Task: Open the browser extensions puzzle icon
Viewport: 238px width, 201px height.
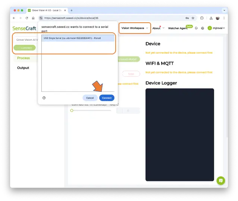Action: click(202, 18)
